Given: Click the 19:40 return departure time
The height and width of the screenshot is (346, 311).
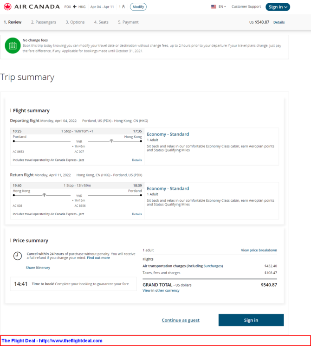Looking at the screenshot, I should [x=17, y=186].
